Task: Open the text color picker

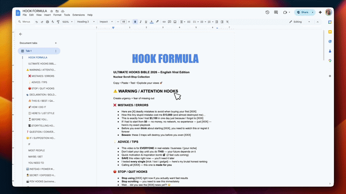Action: [152, 22]
